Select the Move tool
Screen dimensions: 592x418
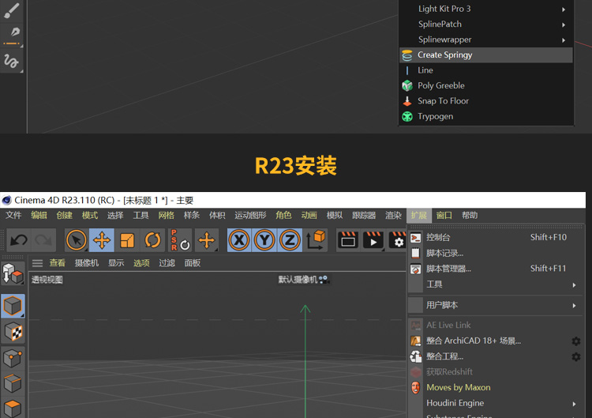102,240
